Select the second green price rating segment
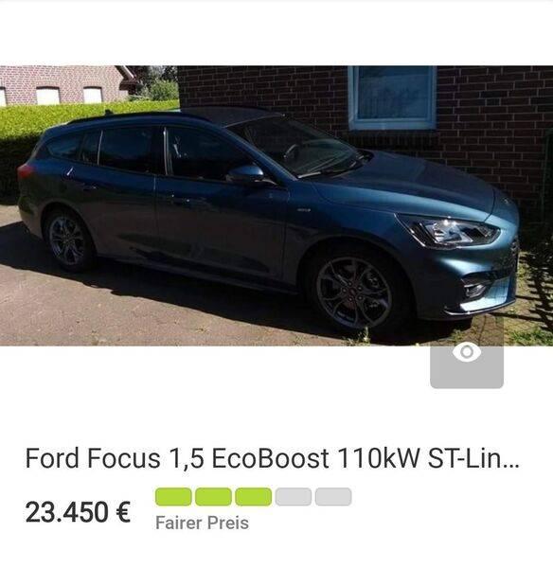Viewport: 553px width, 568px height. (213, 497)
